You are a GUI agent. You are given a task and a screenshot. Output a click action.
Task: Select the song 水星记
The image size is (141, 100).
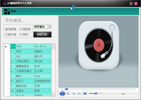coord(25,91)
